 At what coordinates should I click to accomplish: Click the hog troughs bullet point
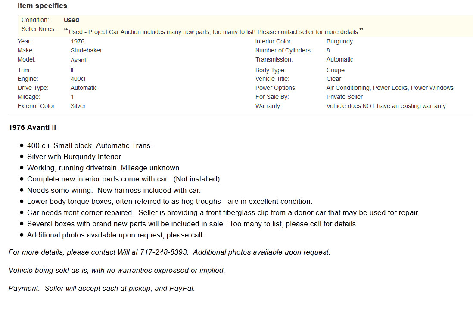[169, 202]
